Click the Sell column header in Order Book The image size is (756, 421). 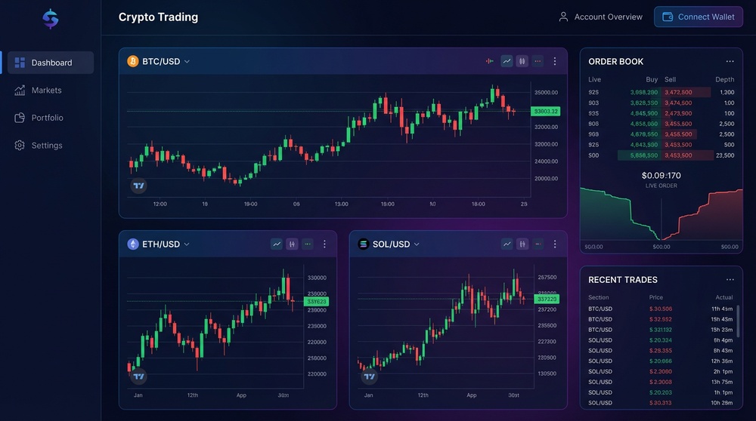(670, 79)
